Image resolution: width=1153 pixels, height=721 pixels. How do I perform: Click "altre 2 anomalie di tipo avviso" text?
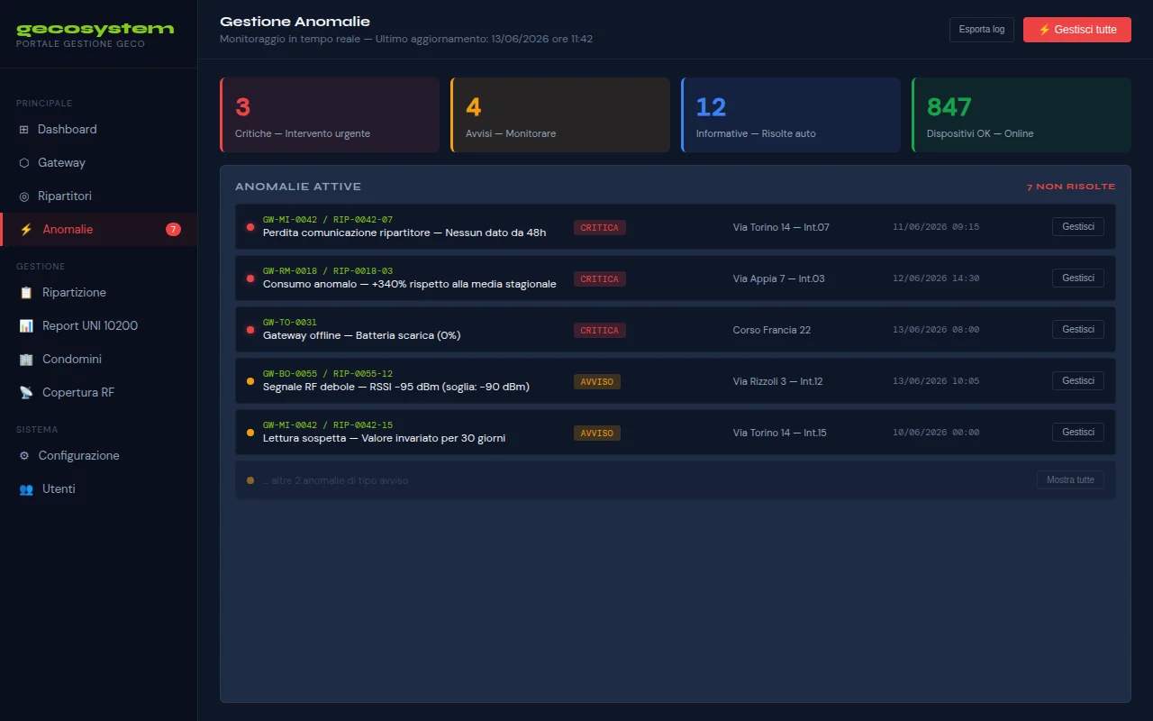(336, 481)
